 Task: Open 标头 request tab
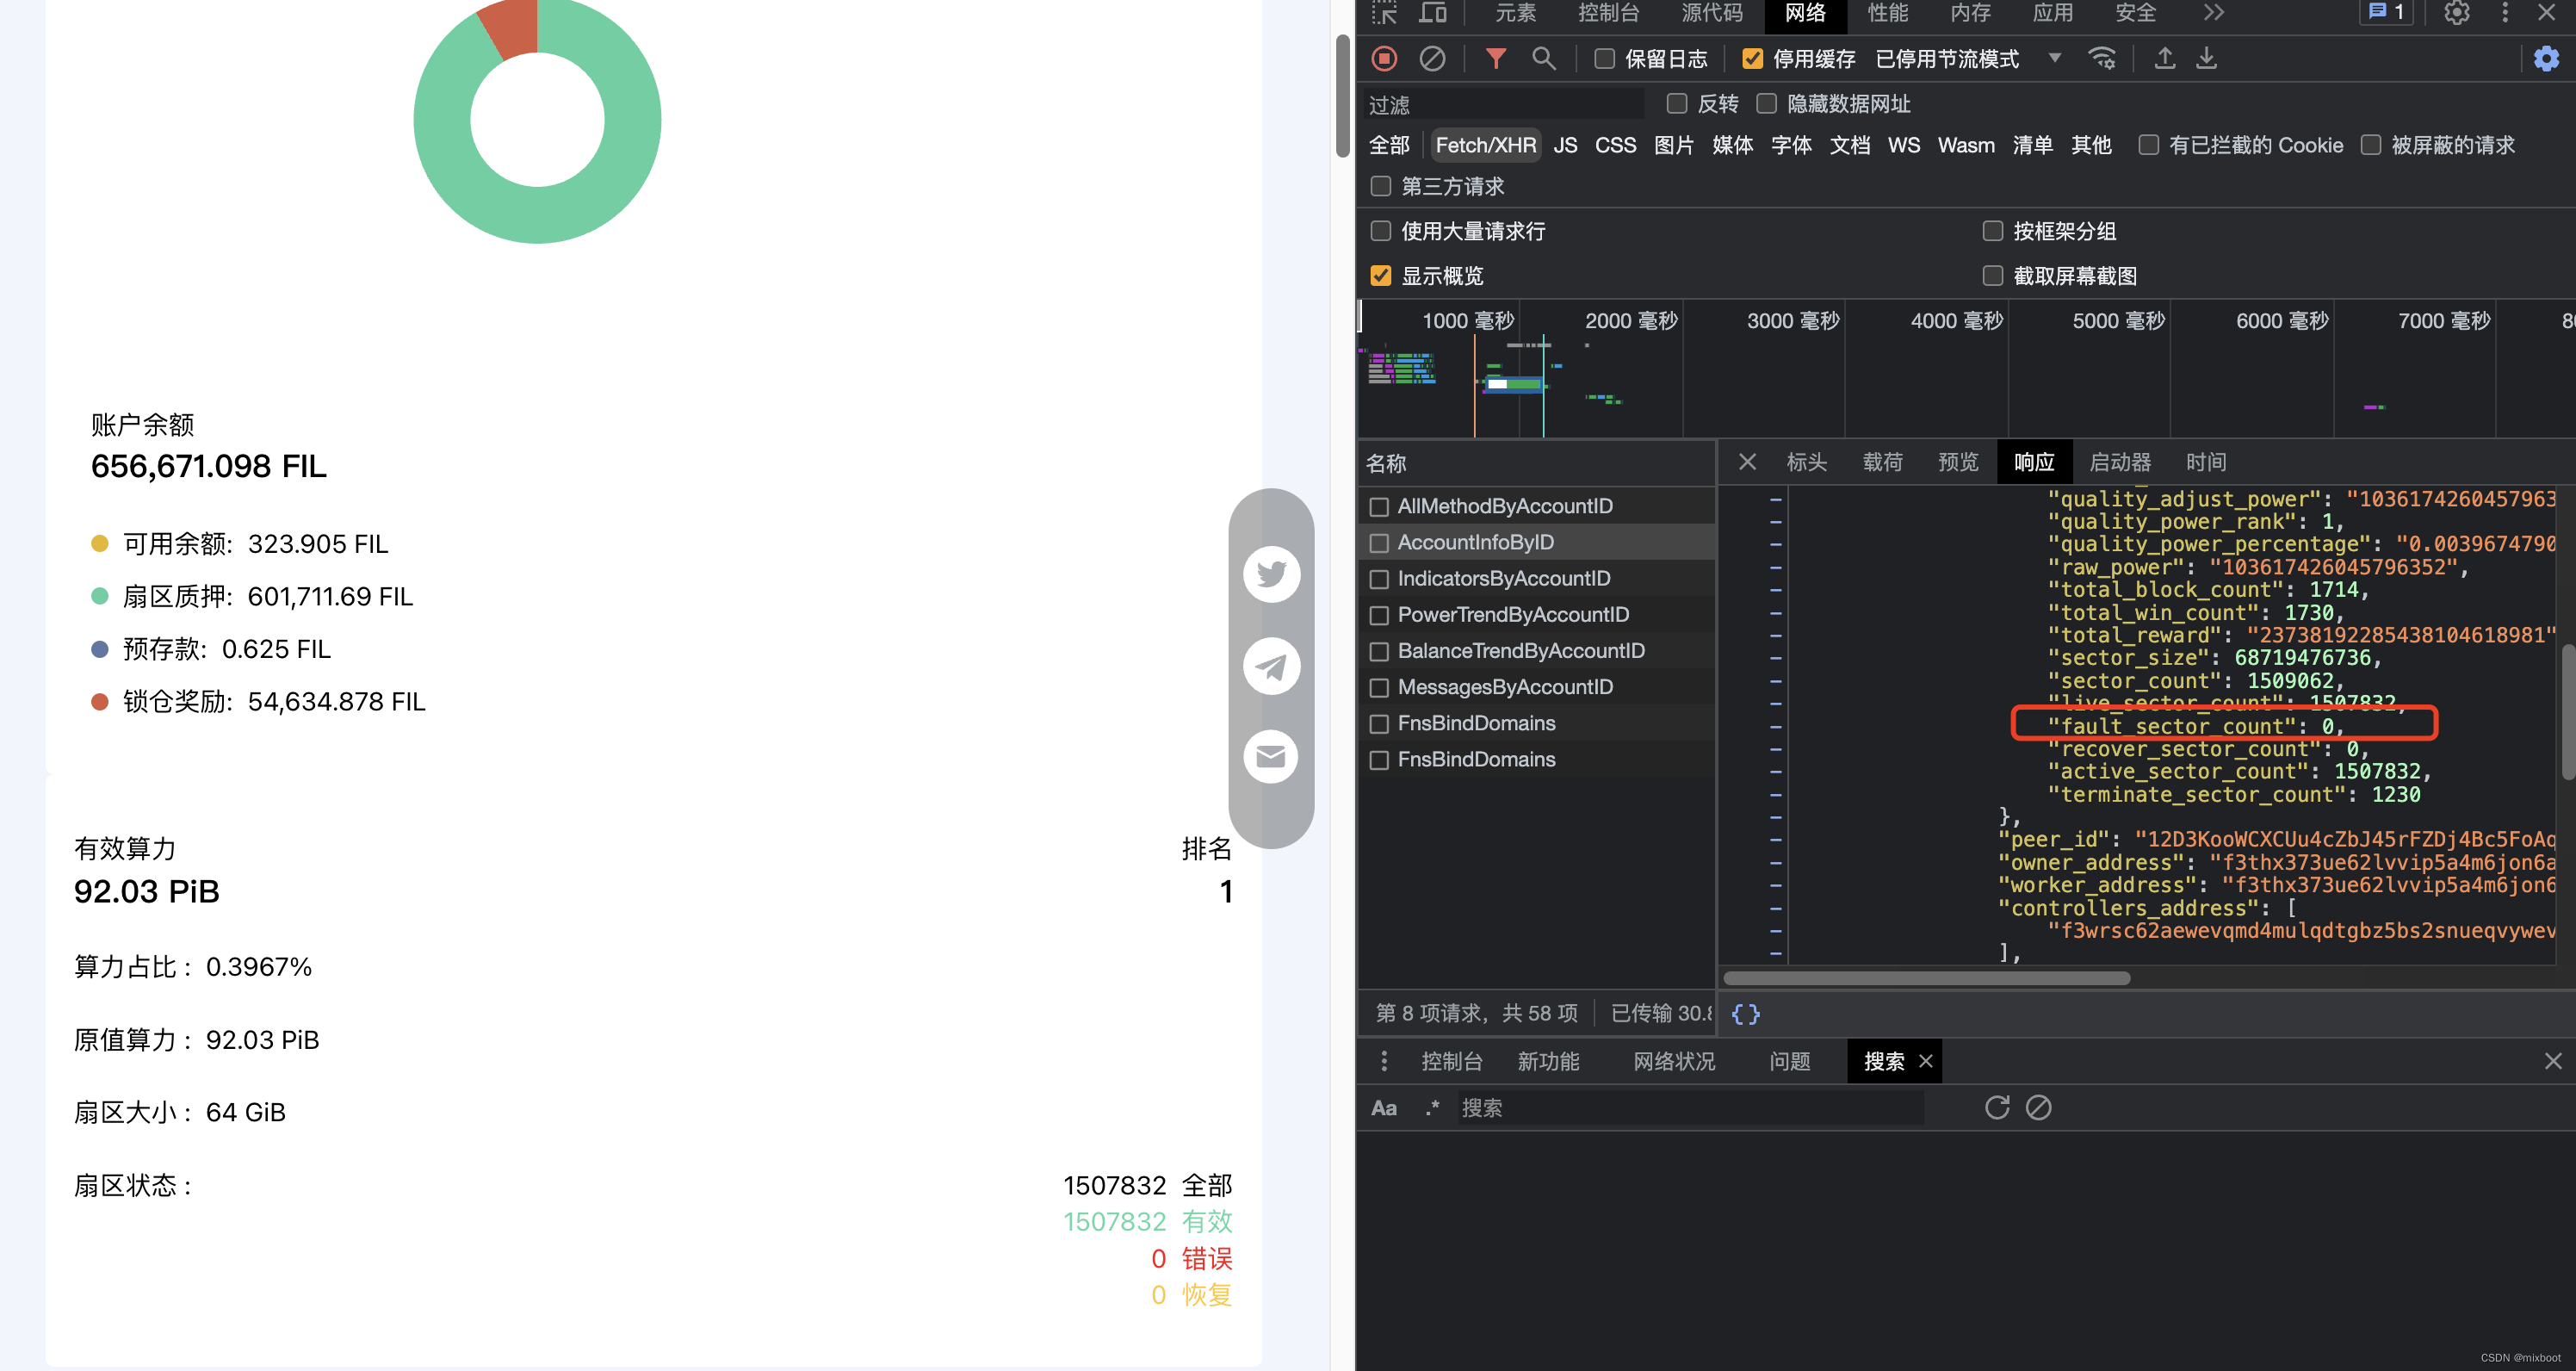click(x=1807, y=462)
